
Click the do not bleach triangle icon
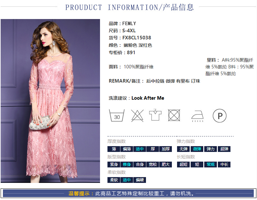(137, 115)
